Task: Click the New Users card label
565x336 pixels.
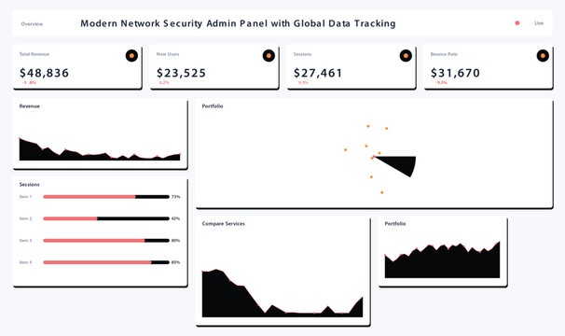Action: pos(168,54)
